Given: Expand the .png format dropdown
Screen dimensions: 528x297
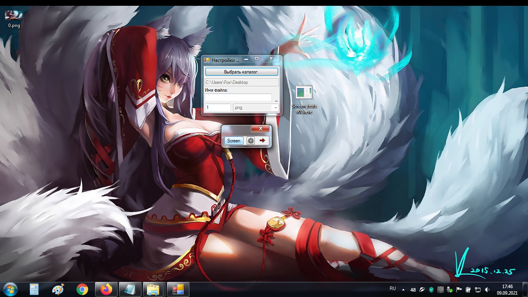Looking at the screenshot, I should tap(275, 108).
